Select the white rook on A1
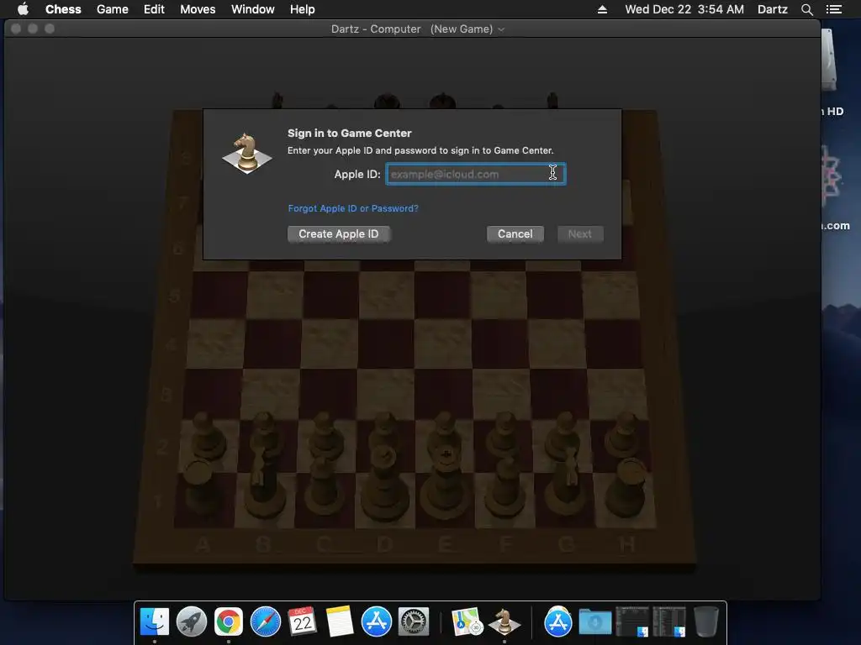Screen dimensions: 861x645 click(200, 485)
